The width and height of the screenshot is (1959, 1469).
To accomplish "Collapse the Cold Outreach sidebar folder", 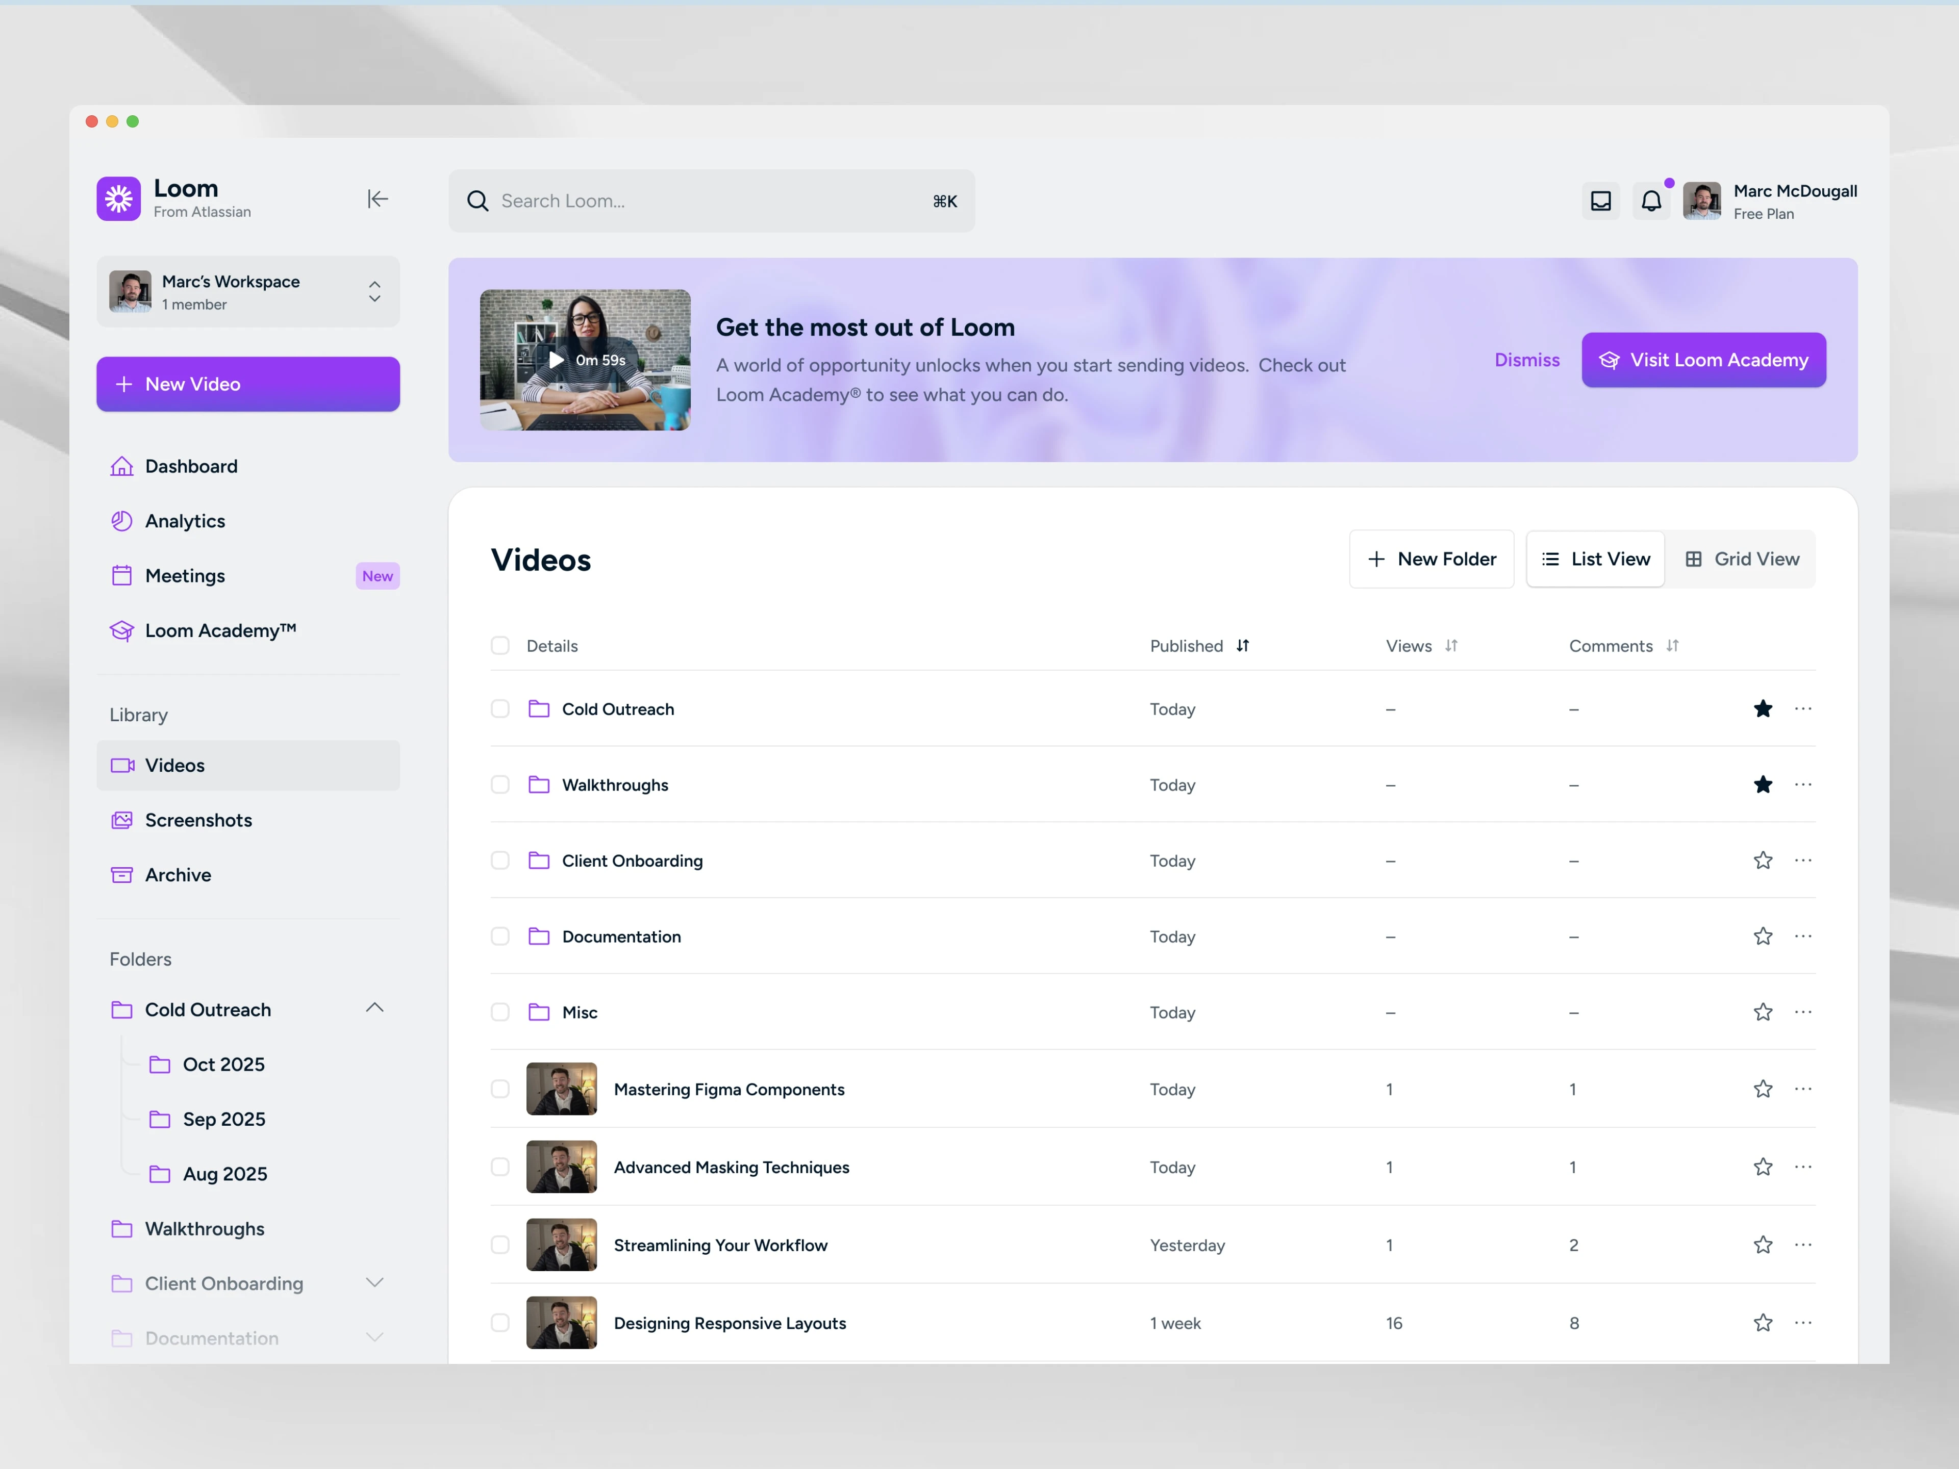I will [374, 1008].
